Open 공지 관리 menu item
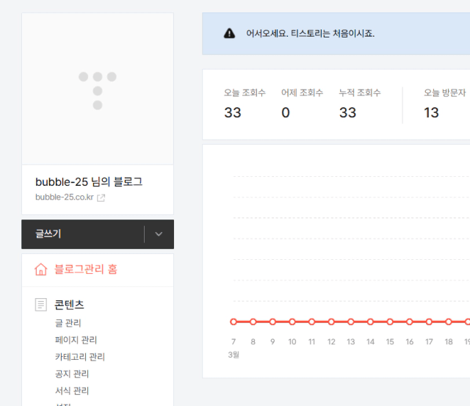Viewport: 470px width, 406px height. [x=72, y=374]
